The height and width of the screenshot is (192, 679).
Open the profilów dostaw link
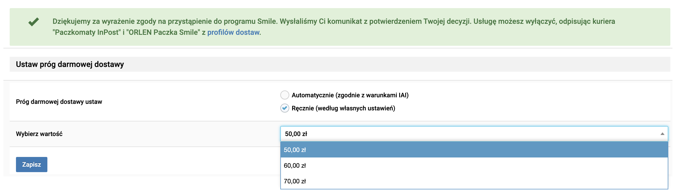[x=233, y=32]
